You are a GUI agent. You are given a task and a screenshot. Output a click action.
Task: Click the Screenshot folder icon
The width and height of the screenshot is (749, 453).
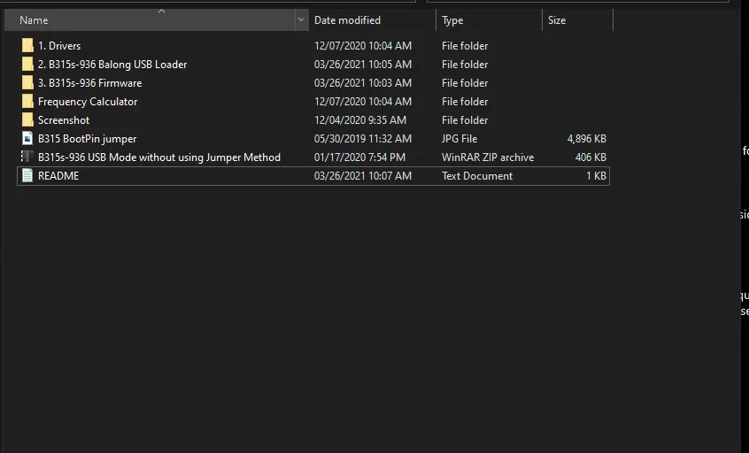point(27,119)
